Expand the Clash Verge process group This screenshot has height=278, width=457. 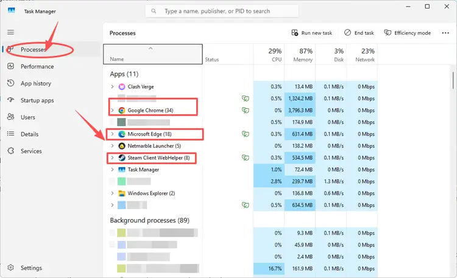pos(112,87)
